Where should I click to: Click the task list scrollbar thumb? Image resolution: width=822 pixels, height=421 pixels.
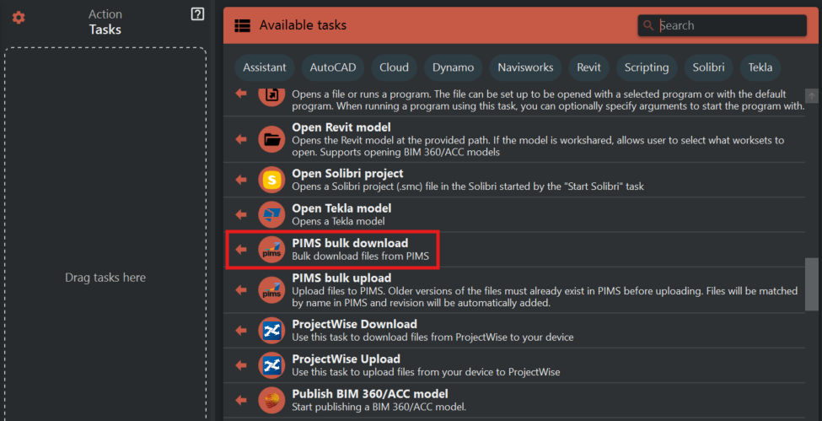tap(811, 284)
